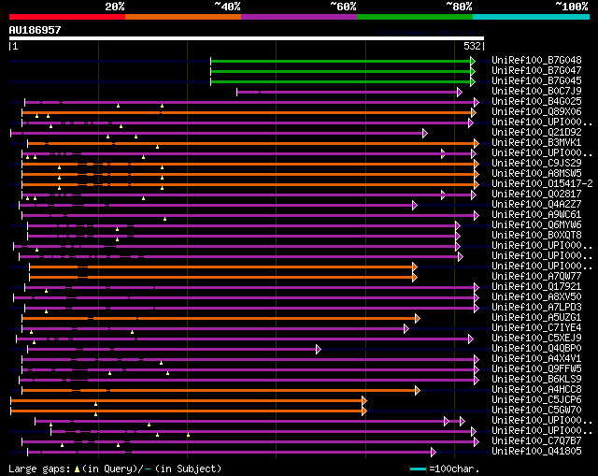This screenshot has height=476, width=598.
Task: Open the UniRef100_B7G048 hit label
Action: click(536, 60)
